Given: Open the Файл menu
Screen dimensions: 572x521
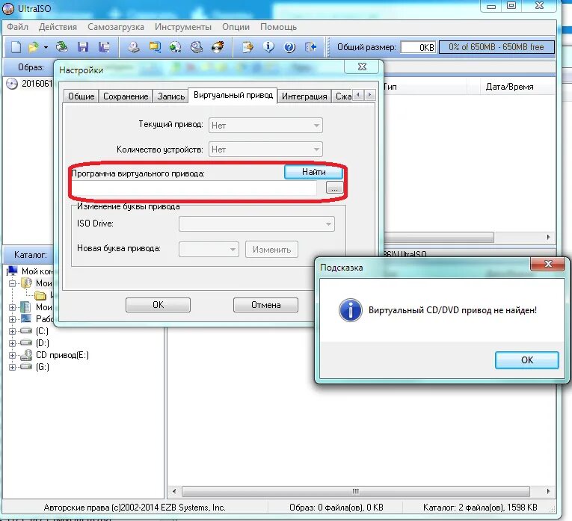Looking at the screenshot, I should [17, 27].
